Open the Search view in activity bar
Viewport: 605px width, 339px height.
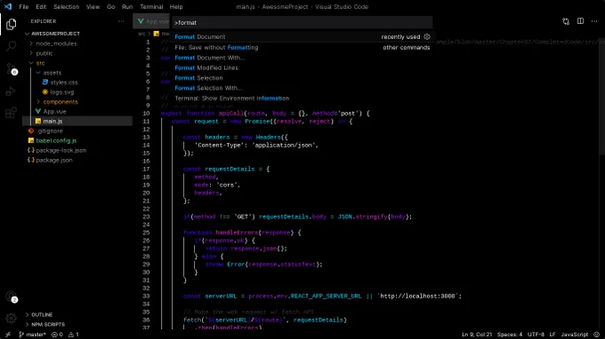coord(12,46)
